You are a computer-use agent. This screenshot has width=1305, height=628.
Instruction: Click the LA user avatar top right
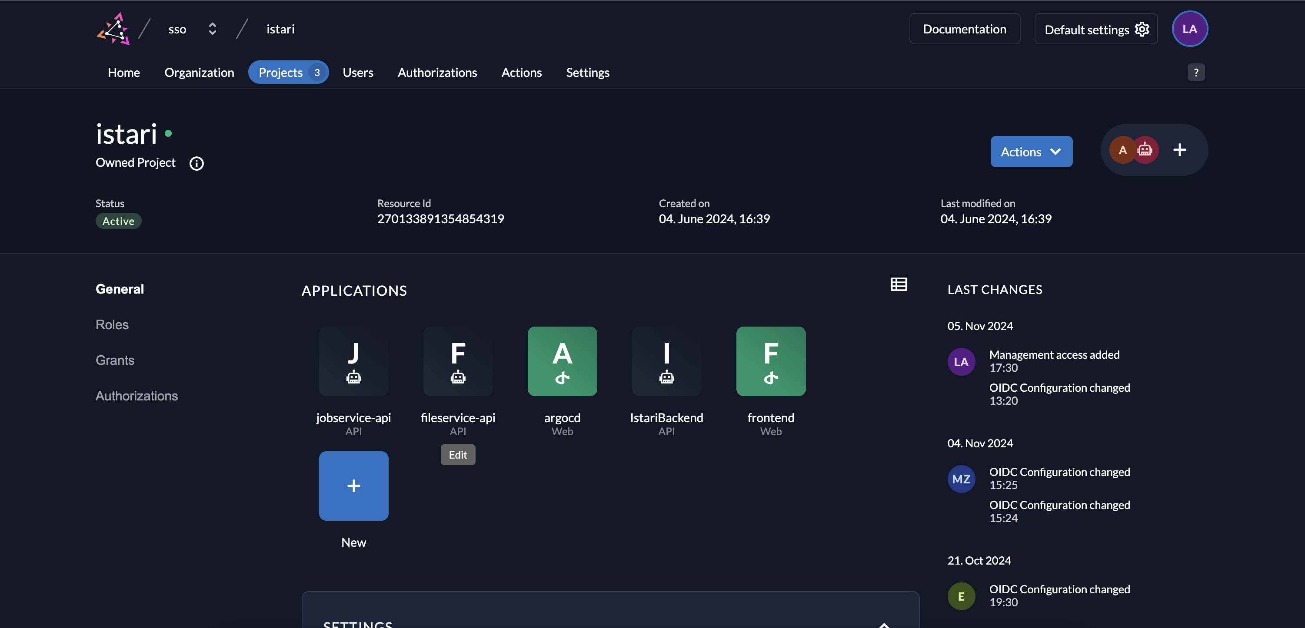click(1190, 29)
